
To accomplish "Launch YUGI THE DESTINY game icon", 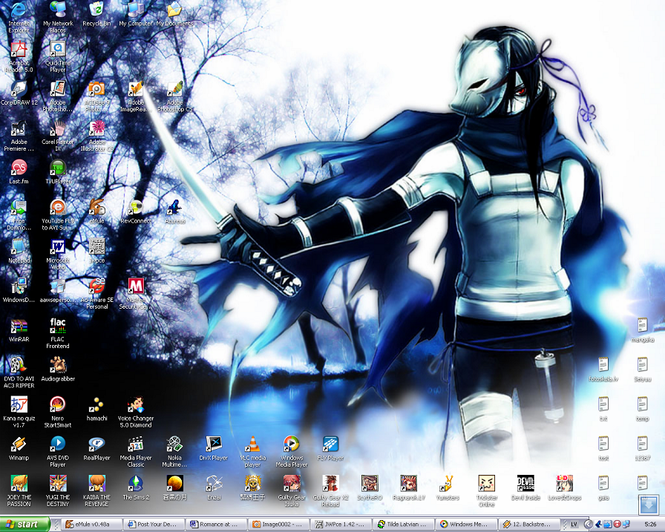I will [58, 483].
